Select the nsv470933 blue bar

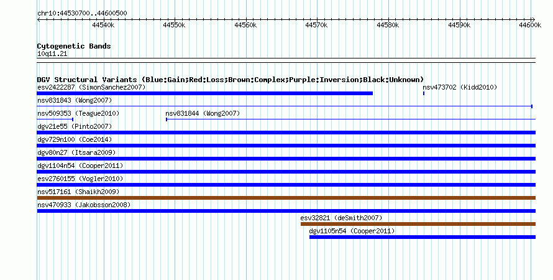(x=286, y=211)
